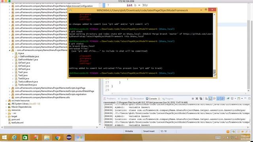
Task: Click Remove Launch X icon in Console
Action: click(x=197, y=99)
